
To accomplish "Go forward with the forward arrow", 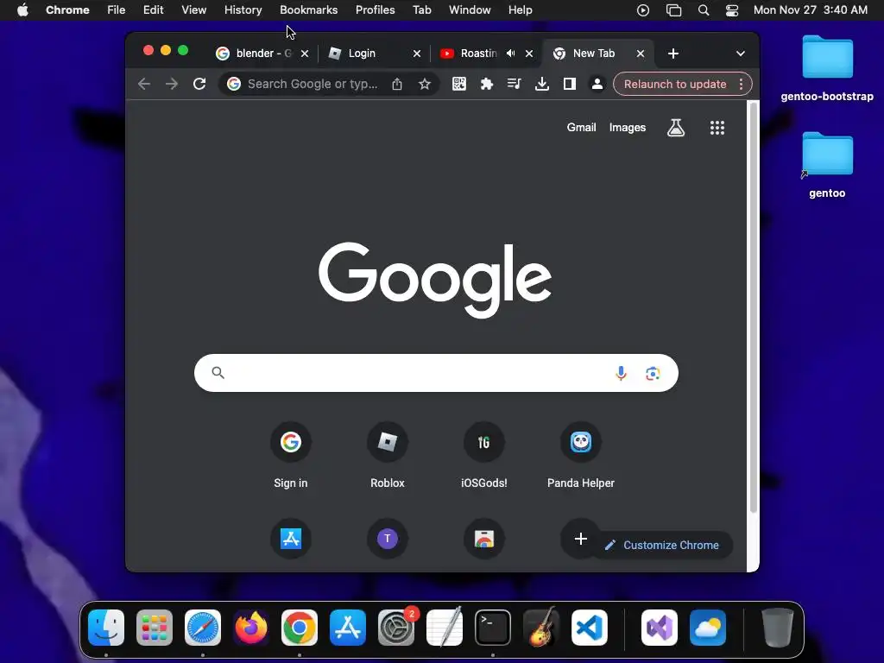I will tap(172, 84).
